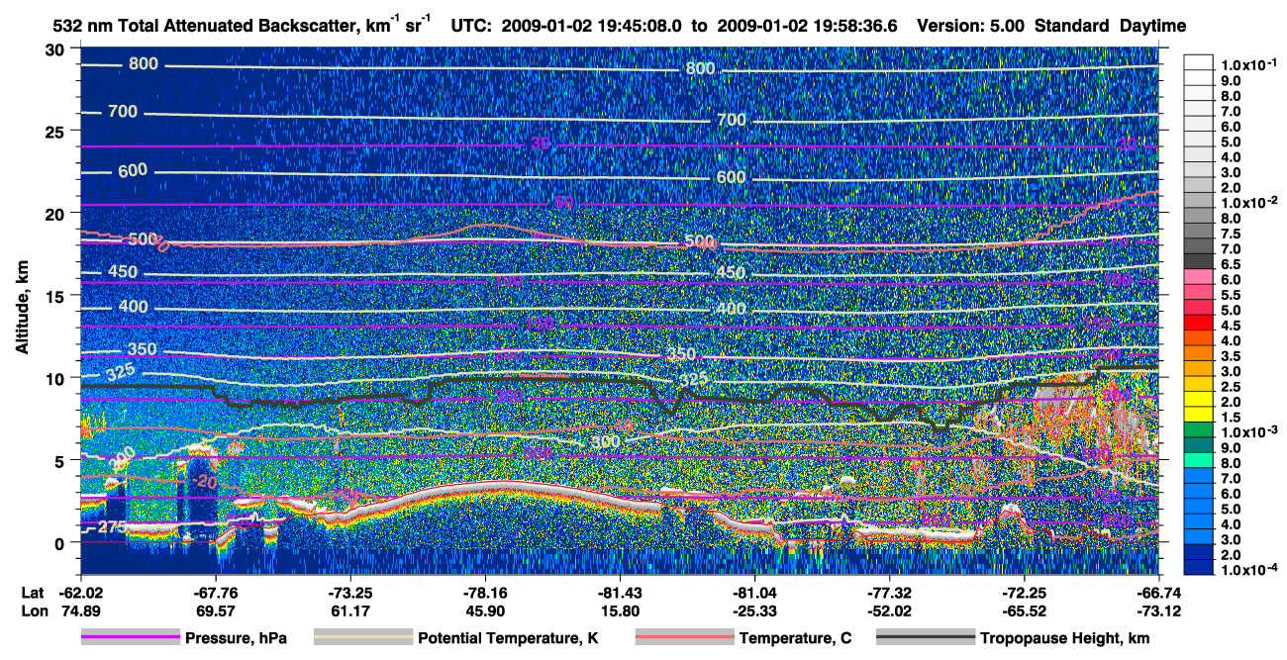Pick the yellow colorbar swatch beside 1.5

[1199, 417]
